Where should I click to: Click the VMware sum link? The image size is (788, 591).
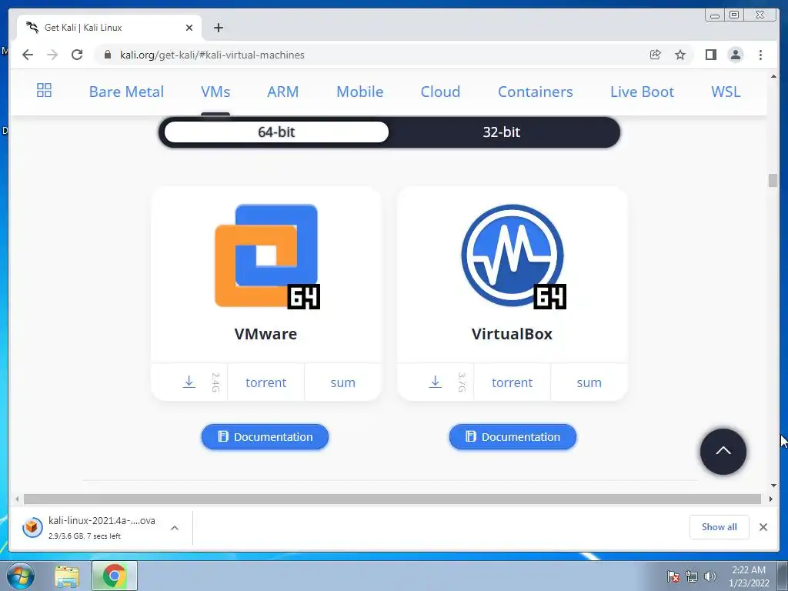(342, 382)
